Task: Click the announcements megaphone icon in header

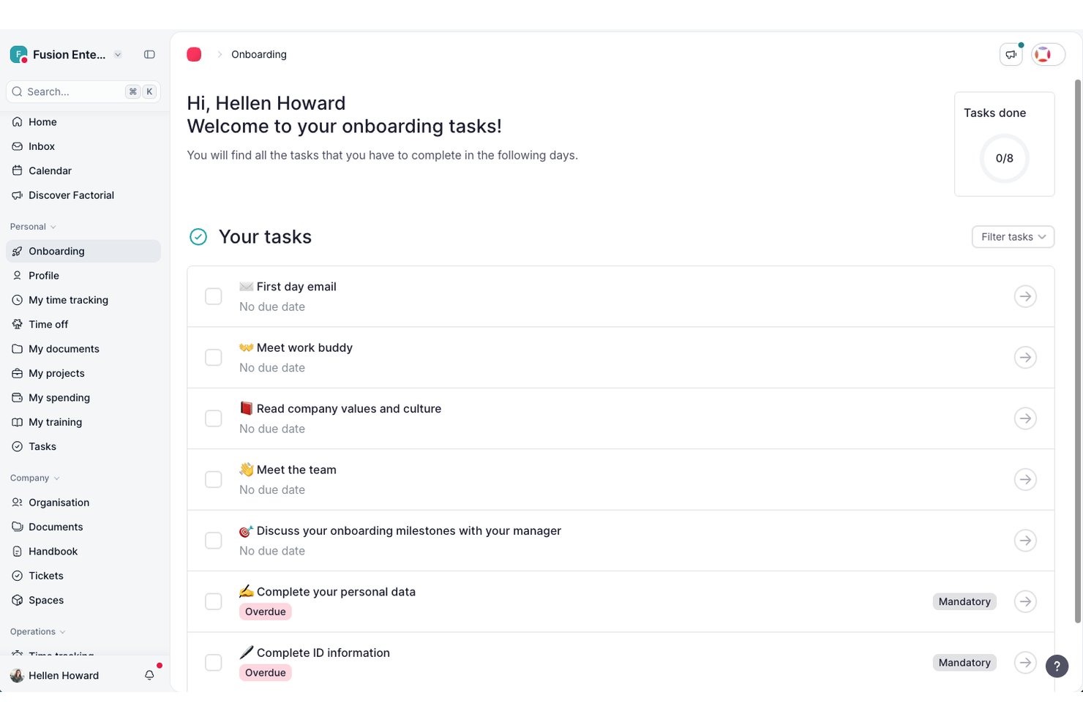Action: [x=1011, y=54]
